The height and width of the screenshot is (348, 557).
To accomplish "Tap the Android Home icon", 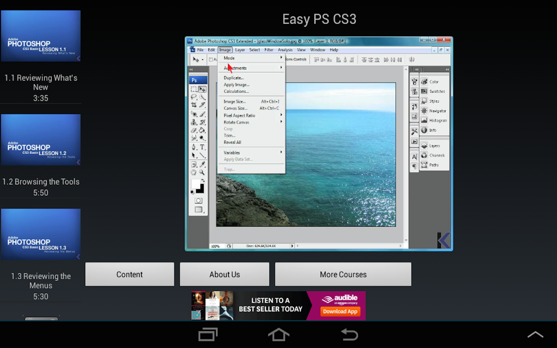I will coord(278,335).
